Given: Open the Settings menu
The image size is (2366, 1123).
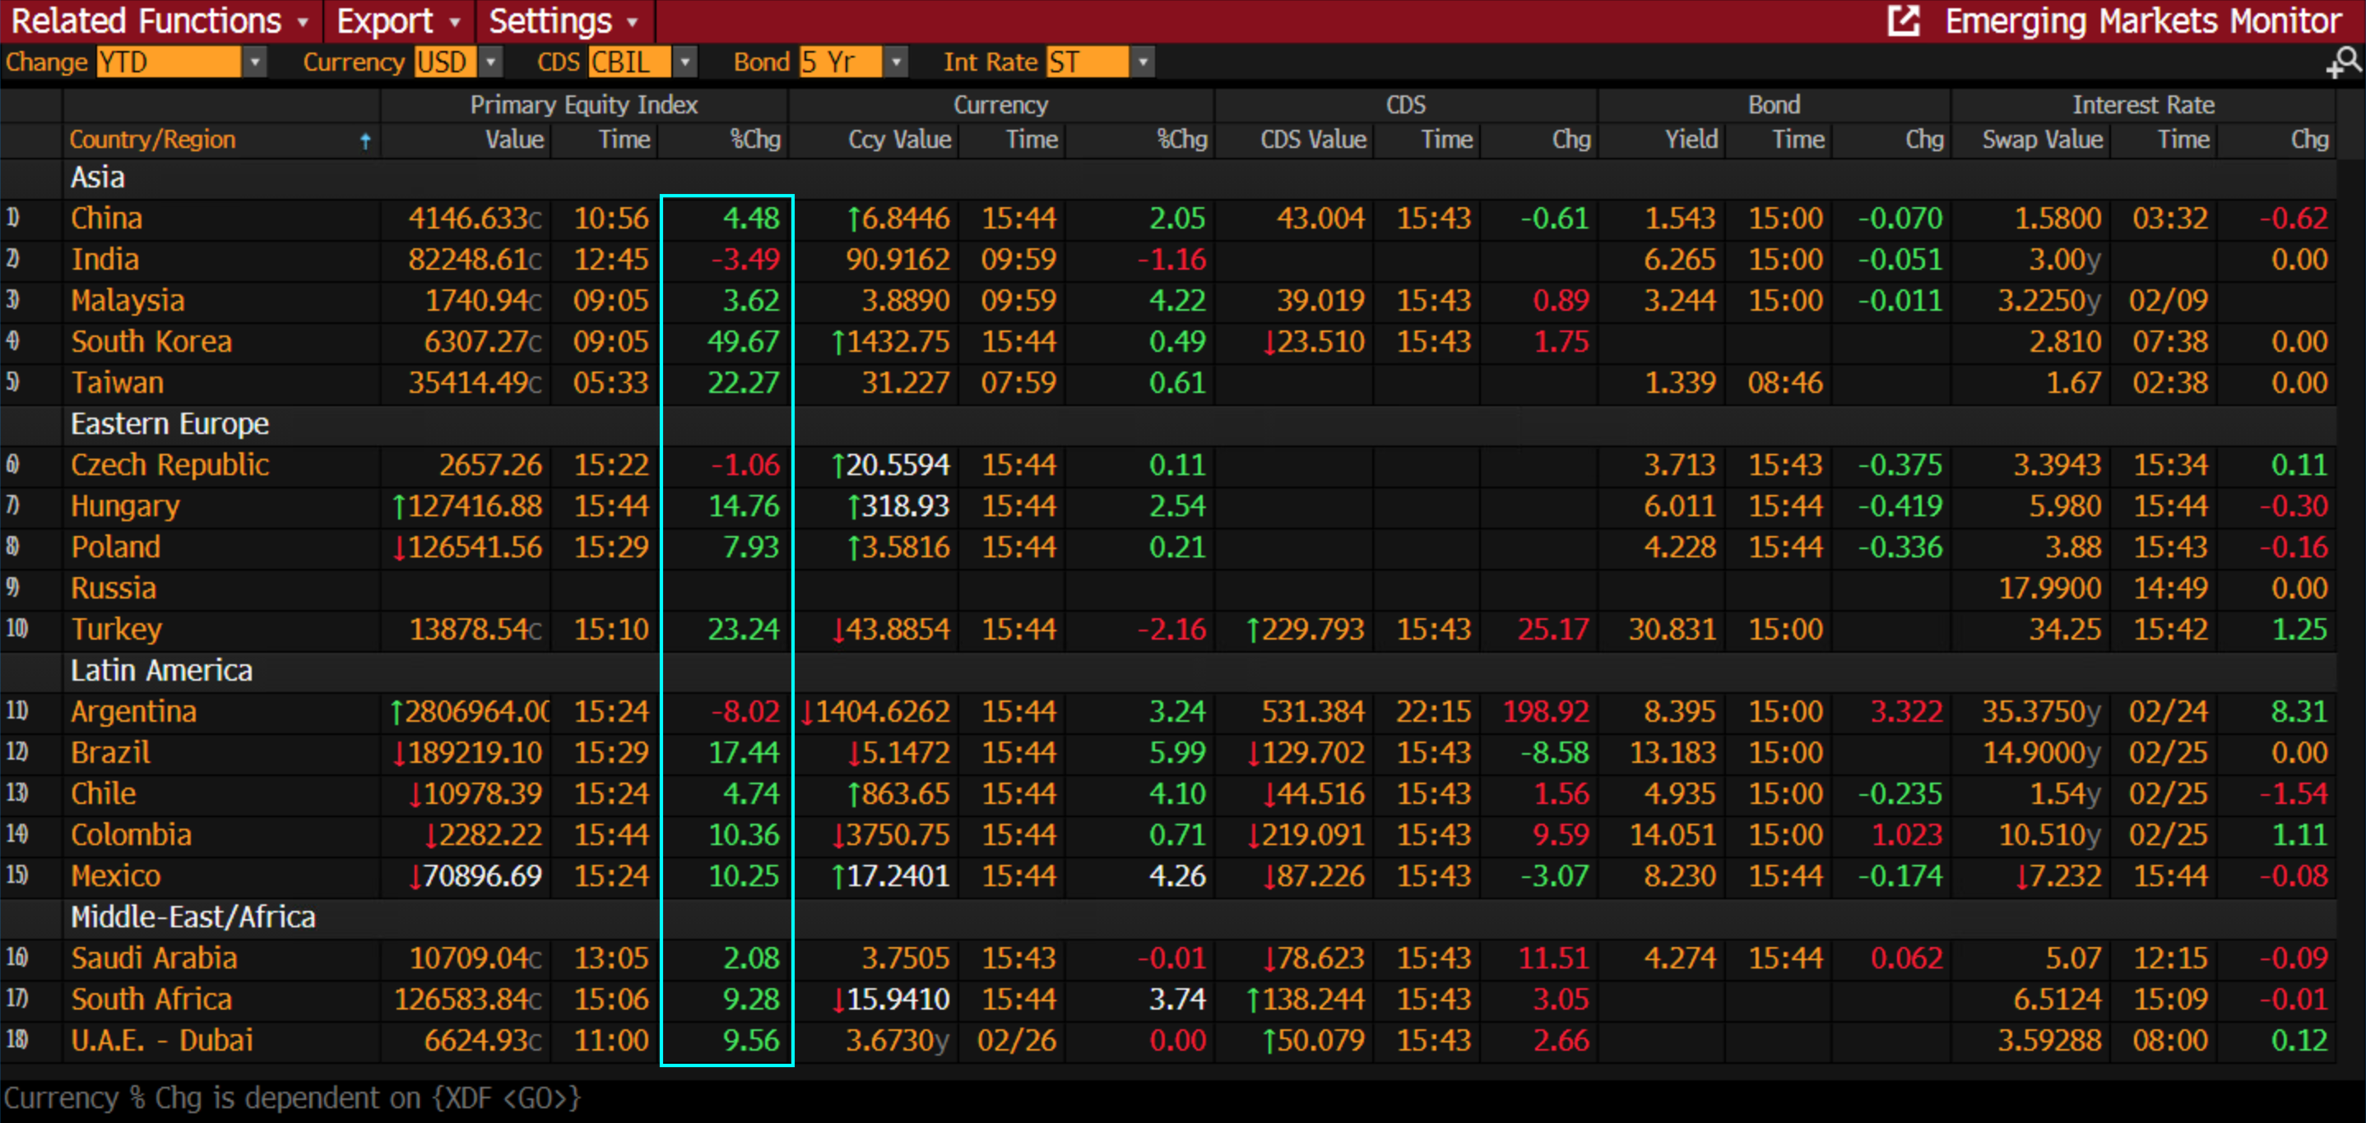Looking at the screenshot, I should coord(562,21).
